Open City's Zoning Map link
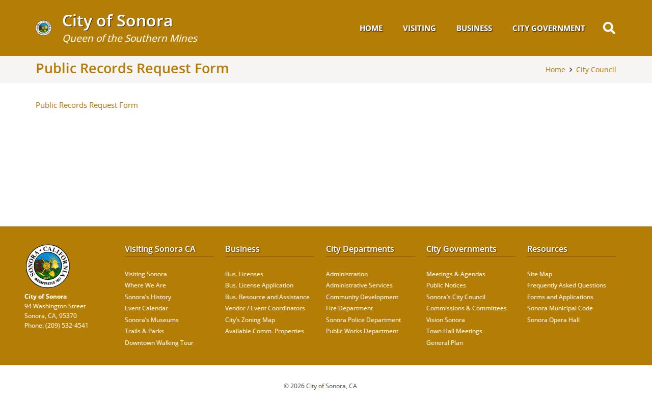Image resolution: width=652 pixels, height=407 pixels. tap(250, 320)
